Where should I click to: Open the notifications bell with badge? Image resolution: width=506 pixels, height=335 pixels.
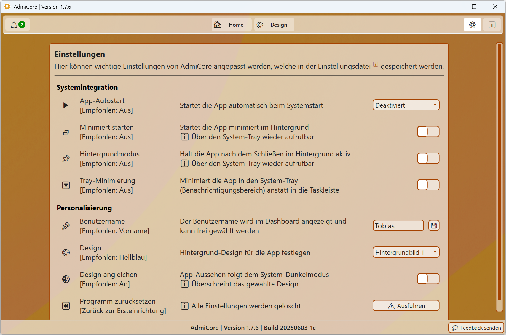(17, 25)
